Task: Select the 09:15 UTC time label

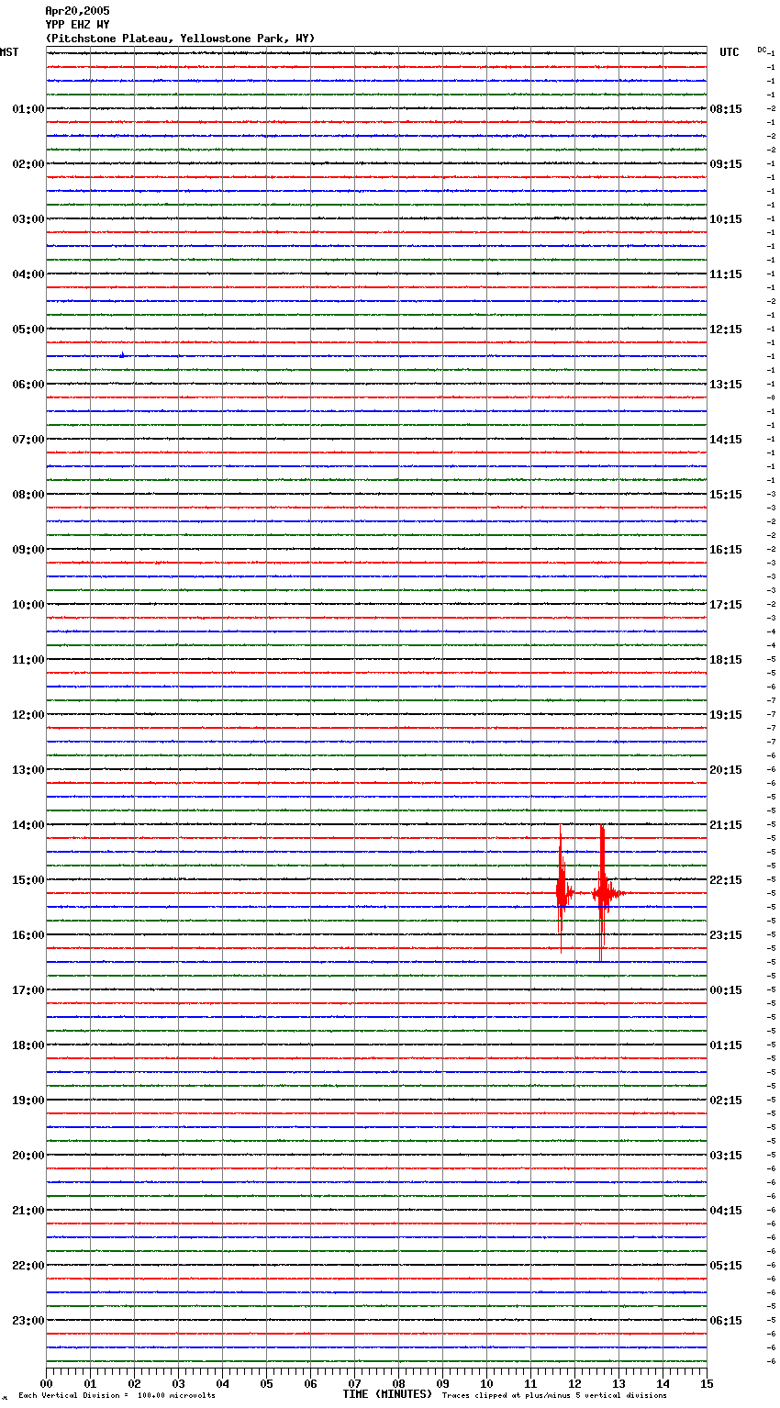Action: click(x=726, y=164)
